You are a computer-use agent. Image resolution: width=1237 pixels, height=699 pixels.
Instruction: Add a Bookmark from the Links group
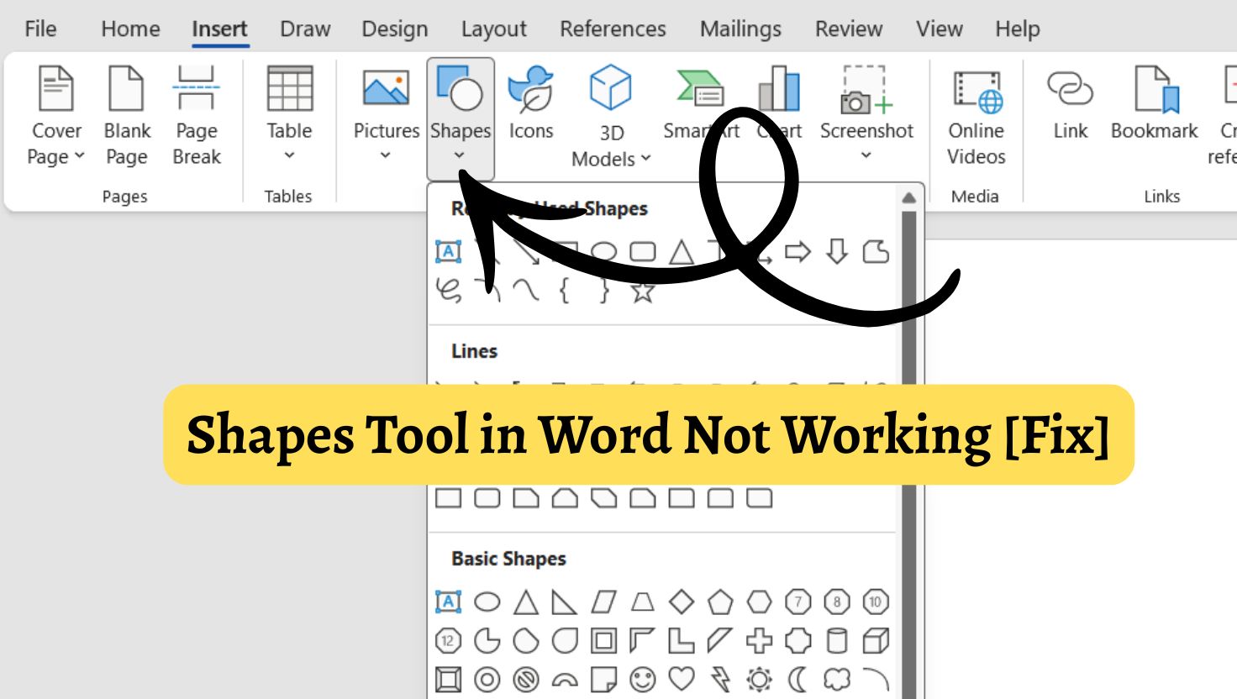pyautogui.click(x=1154, y=101)
